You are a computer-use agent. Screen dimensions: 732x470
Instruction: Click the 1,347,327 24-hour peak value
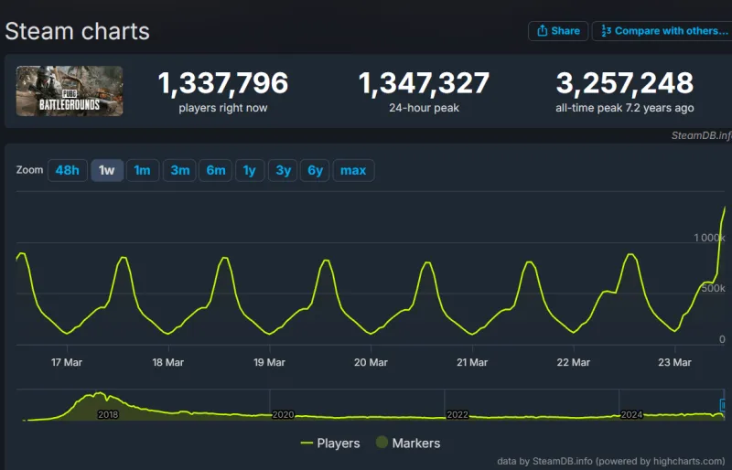(424, 83)
